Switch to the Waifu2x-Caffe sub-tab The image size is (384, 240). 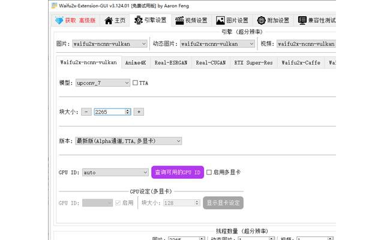point(301,62)
